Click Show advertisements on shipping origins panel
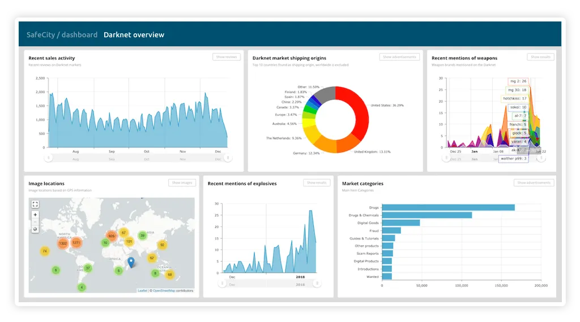The width and height of the screenshot is (580, 322). click(399, 57)
